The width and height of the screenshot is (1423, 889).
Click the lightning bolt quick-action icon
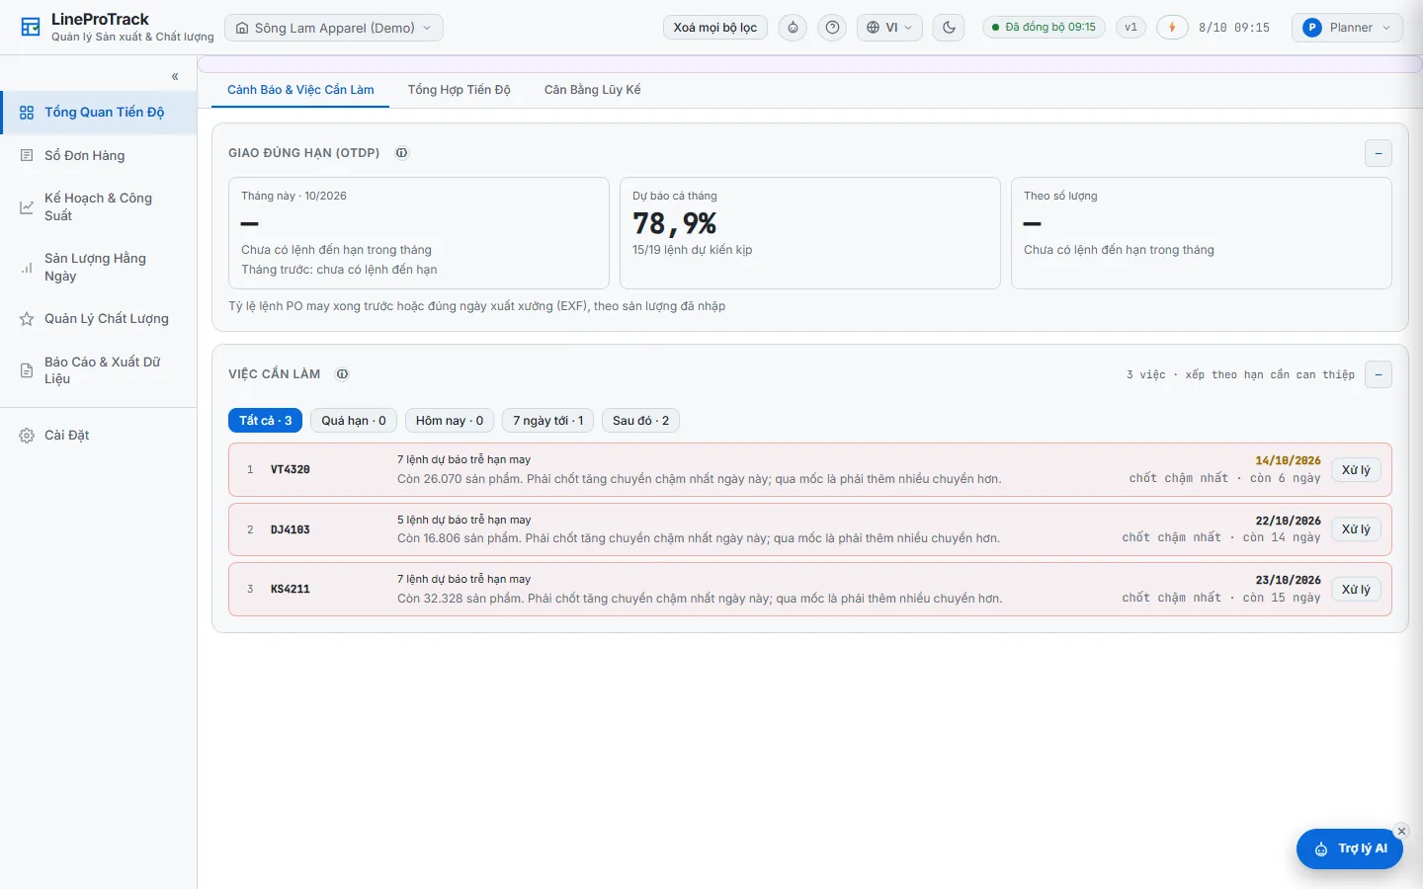click(x=1172, y=28)
